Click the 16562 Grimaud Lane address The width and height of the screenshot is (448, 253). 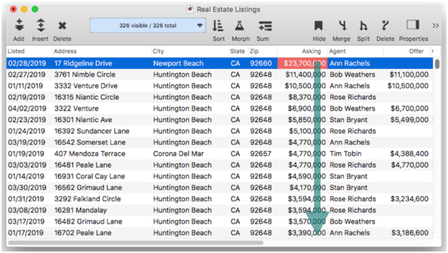point(88,188)
